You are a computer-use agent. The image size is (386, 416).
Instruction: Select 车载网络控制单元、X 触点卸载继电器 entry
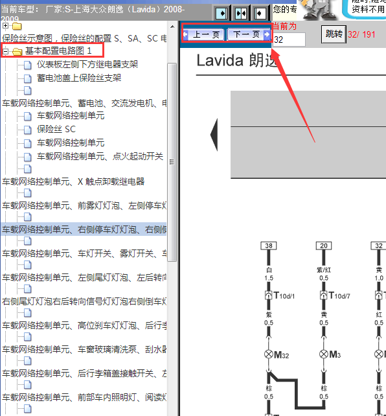(x=73, y=181)
